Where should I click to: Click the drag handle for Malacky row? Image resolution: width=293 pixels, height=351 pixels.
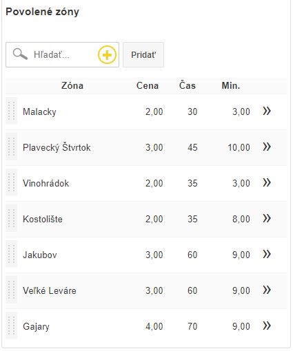(x=12, y=111)
